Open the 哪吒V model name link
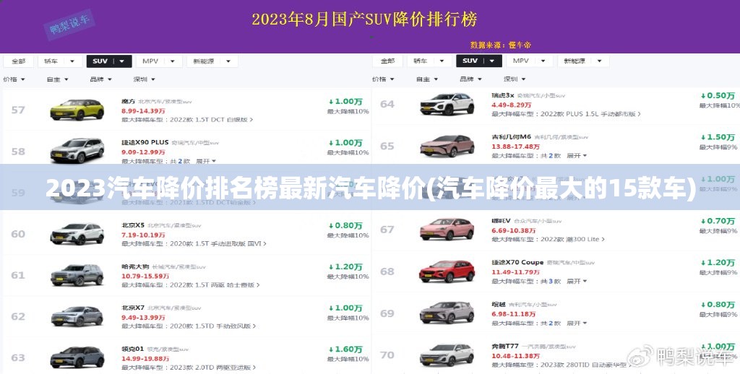740x374 pixels. (502, 221)
